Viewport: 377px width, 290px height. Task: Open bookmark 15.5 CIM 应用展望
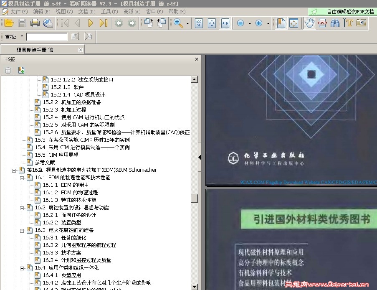coord(57,155)
